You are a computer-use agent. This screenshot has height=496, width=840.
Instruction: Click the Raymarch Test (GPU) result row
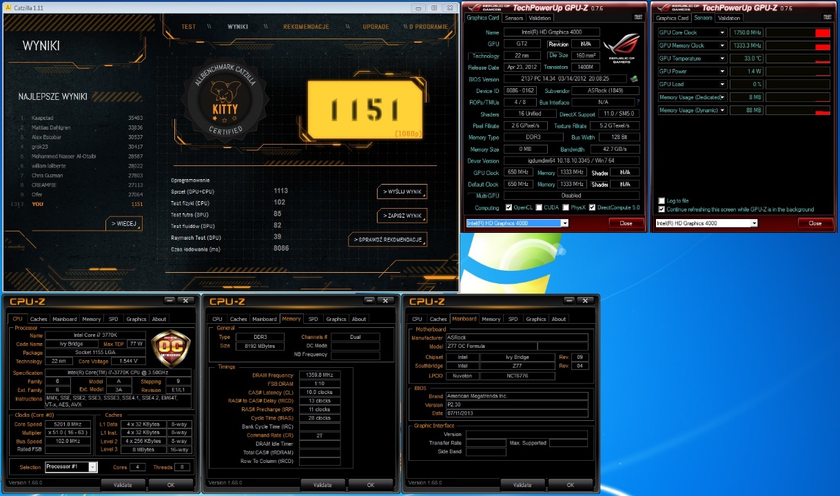pos(229,237)
